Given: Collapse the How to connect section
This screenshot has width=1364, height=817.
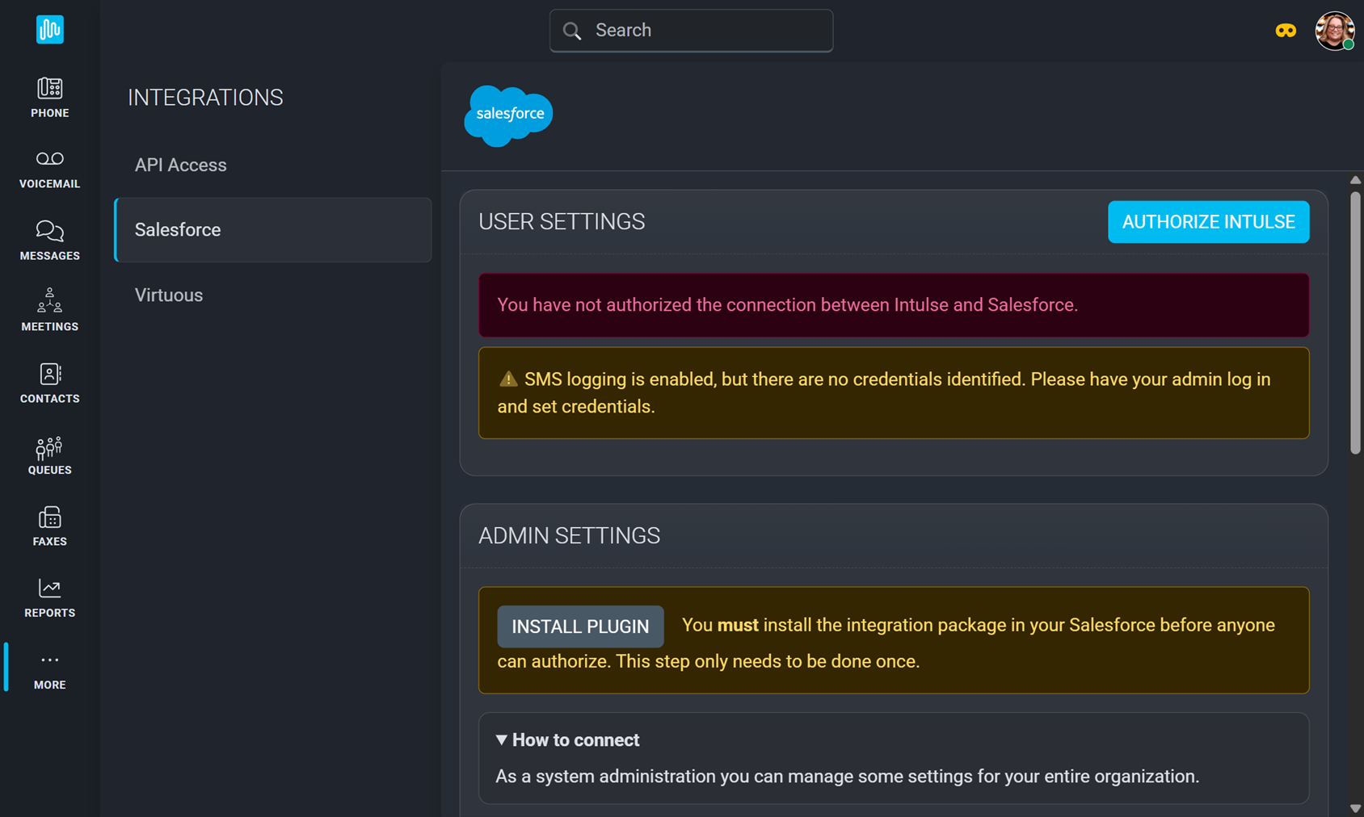Looking at the screenshot, I should pos(567,739).
